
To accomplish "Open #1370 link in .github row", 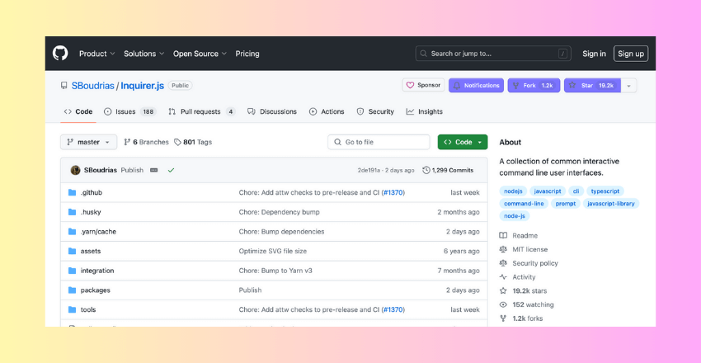I will (393, 193).
